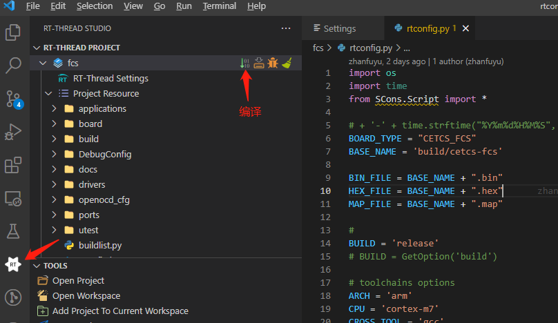The image size is (558, 323).
Task: Click the CPU = 'cortex-m7' line
Action: tap(393, 309)
